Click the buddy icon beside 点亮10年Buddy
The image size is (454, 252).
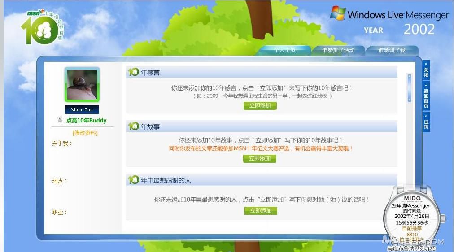(x=60, y=120)
